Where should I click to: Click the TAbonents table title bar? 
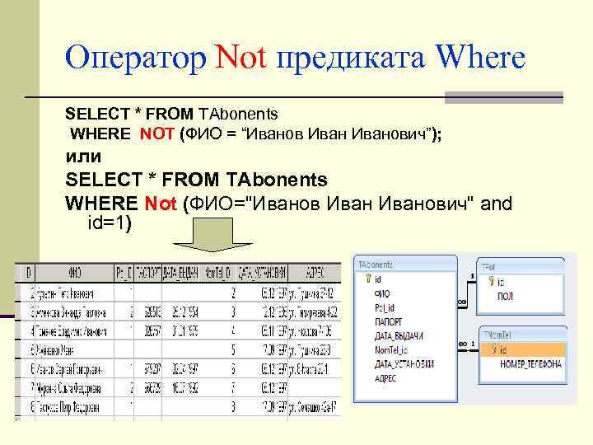click(405, 265)
